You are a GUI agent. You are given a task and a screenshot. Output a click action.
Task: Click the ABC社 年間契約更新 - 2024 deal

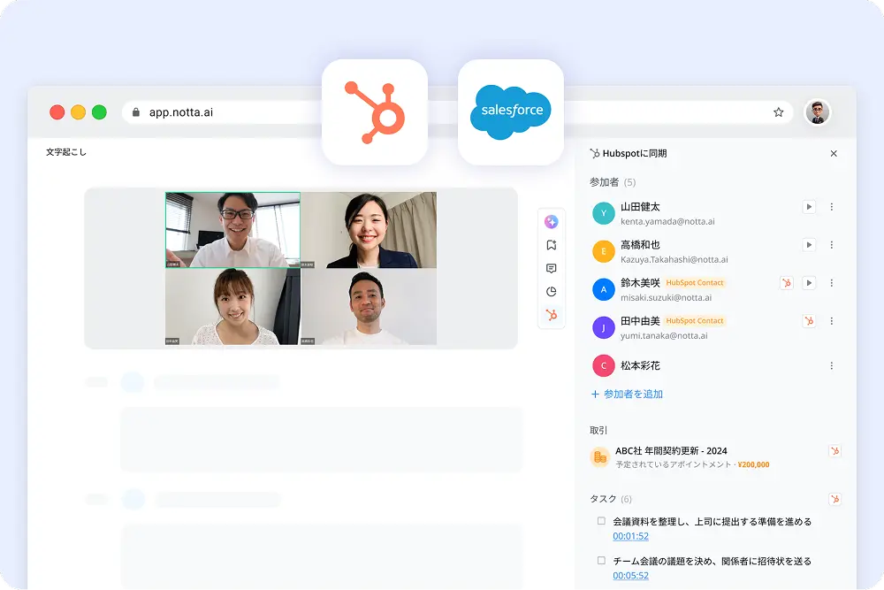pos(671,450)
